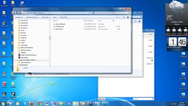188x106 pixels.
Task: Select voicenotes in the folder tree
Action: [x=24, y=45]
